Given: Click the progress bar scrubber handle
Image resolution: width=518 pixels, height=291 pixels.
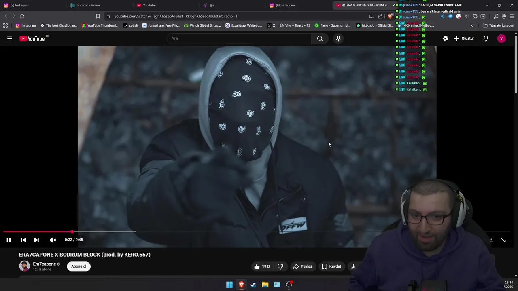Looking at the screenshot, I should click(72, 232).
